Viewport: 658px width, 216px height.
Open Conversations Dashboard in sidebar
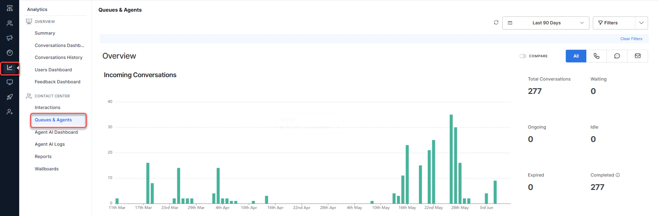coord(59,45)
